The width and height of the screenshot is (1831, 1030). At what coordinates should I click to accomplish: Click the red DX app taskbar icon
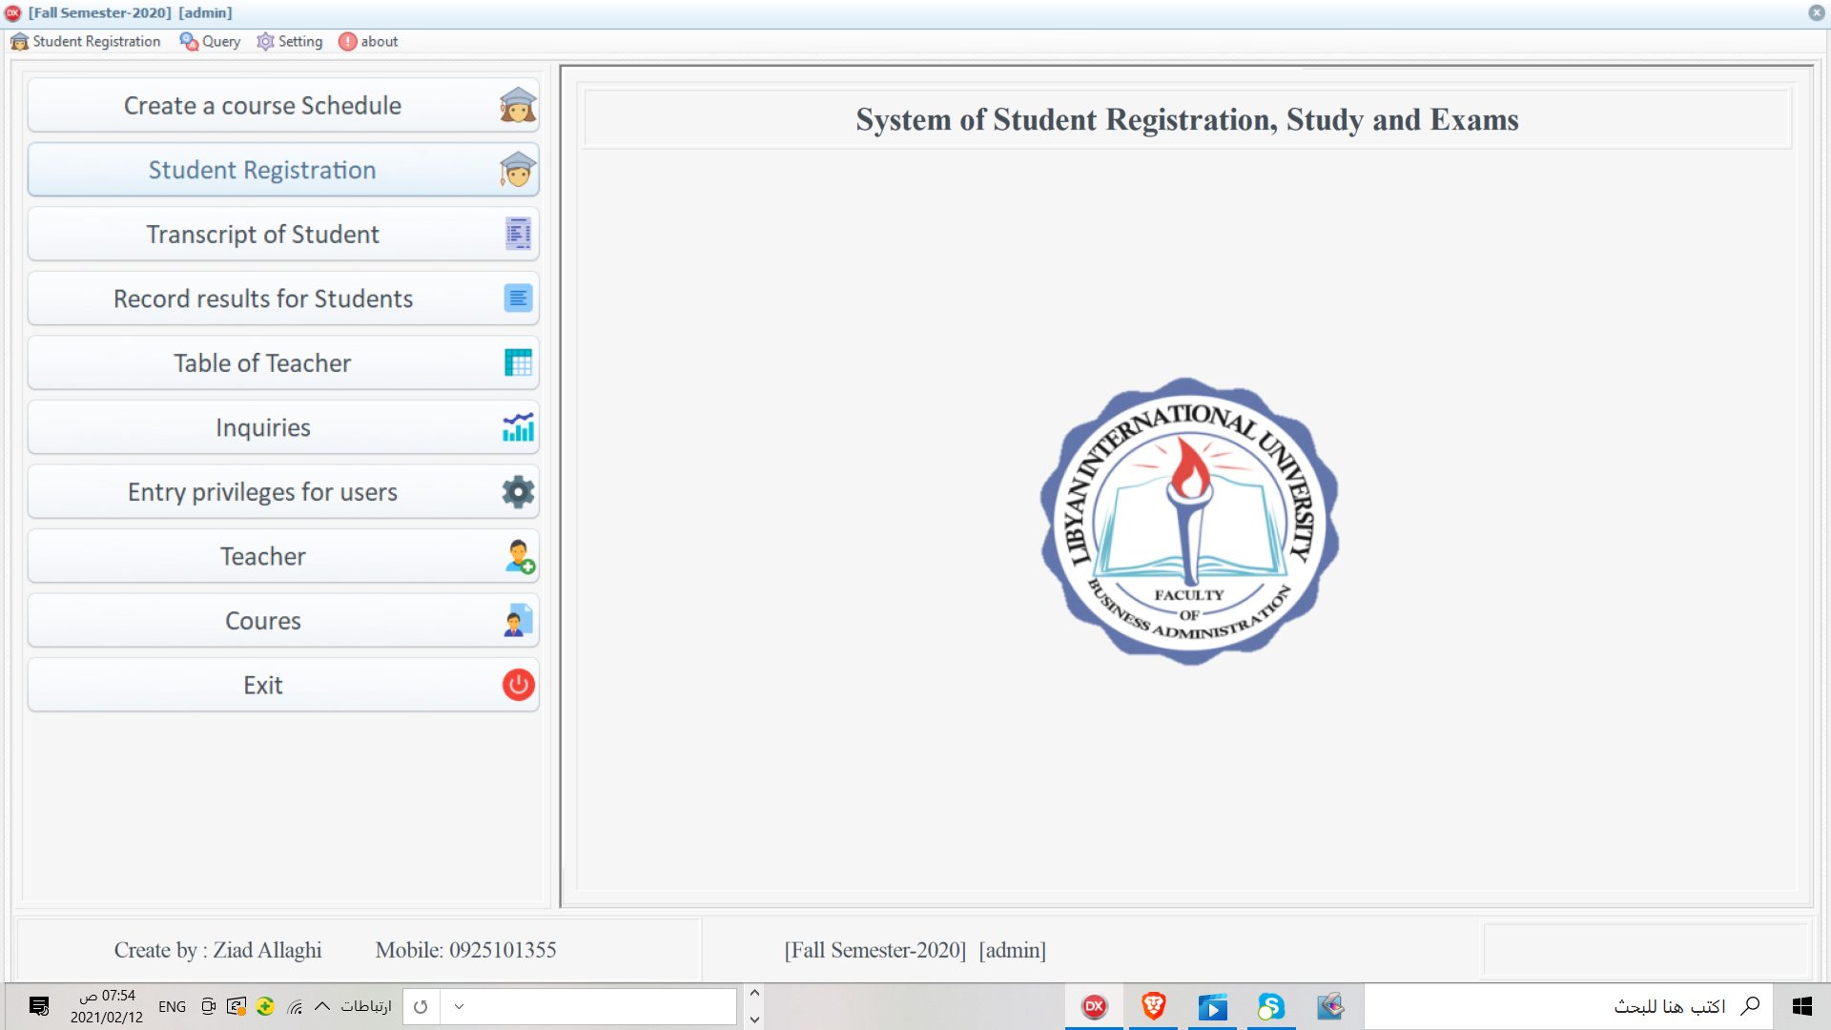1094,1006
